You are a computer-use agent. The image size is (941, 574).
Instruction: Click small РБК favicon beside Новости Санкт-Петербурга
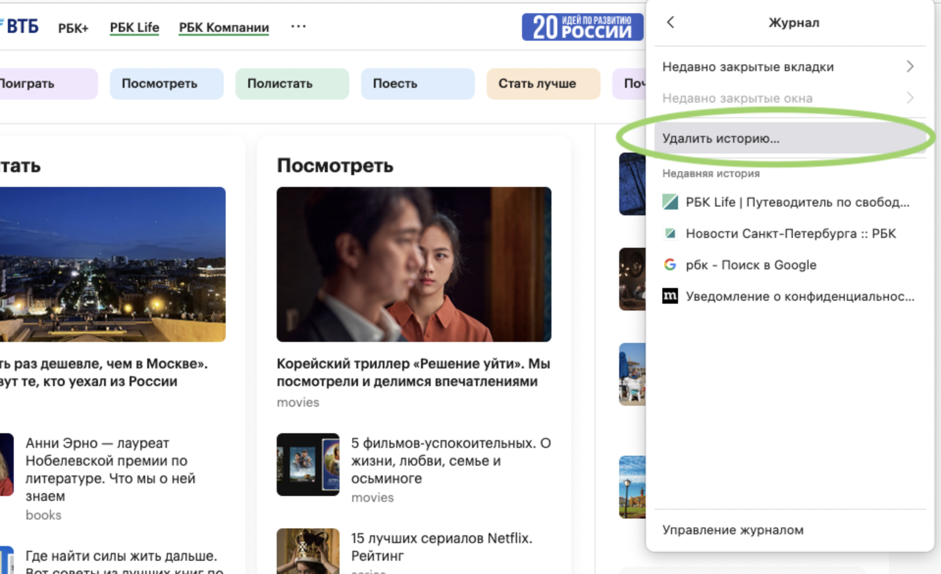click(670, 234)
